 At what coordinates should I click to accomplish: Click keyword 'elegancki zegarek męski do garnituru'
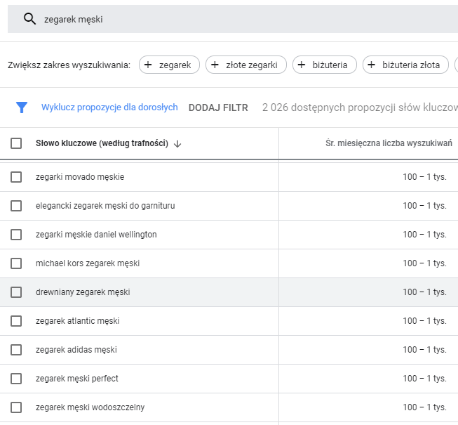tap(105, 206)
